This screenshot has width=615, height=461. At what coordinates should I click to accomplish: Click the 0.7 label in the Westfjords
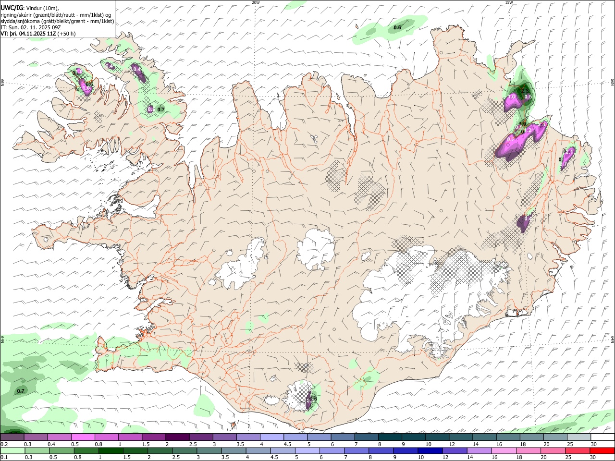pos(161,109)
